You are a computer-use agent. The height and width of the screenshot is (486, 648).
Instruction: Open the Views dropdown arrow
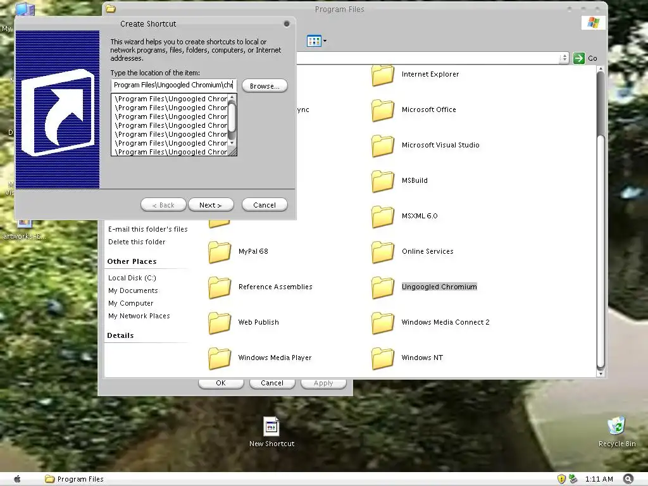pyautogui.click(x=325, y=41)
